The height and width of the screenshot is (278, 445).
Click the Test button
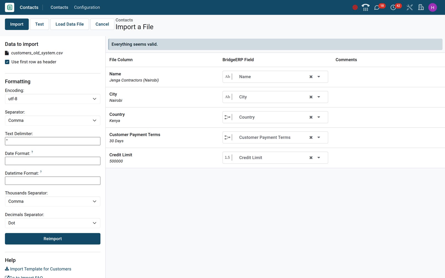click(39, 24)
